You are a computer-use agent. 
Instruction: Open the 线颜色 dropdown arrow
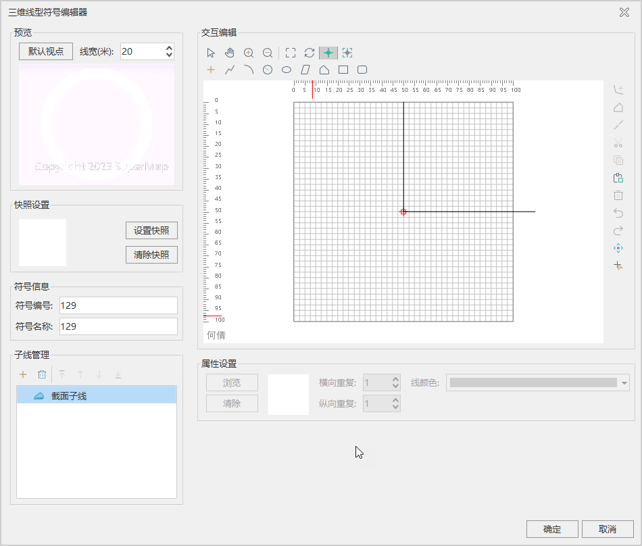pos(624,383)
